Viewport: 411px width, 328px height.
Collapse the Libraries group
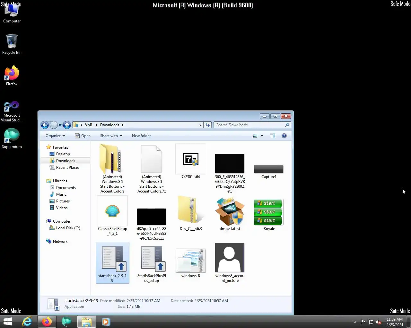point(57,181)
